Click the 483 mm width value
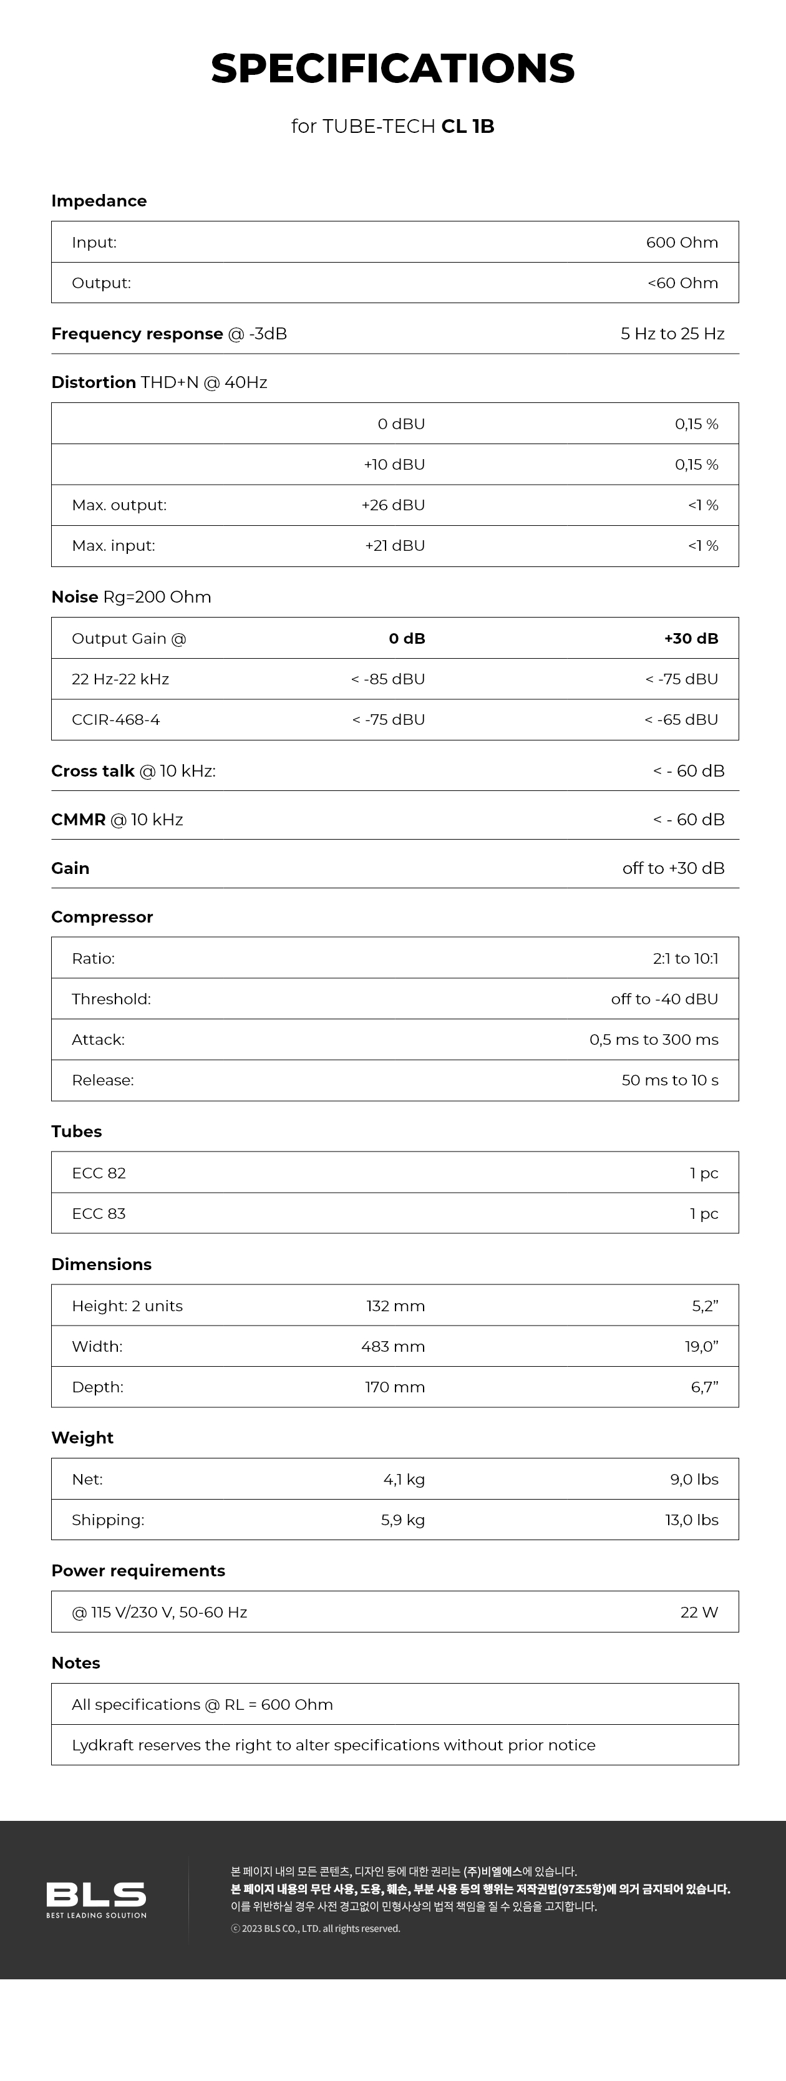This screenshot has height=2081, width=786. [x=392, y=1346]
